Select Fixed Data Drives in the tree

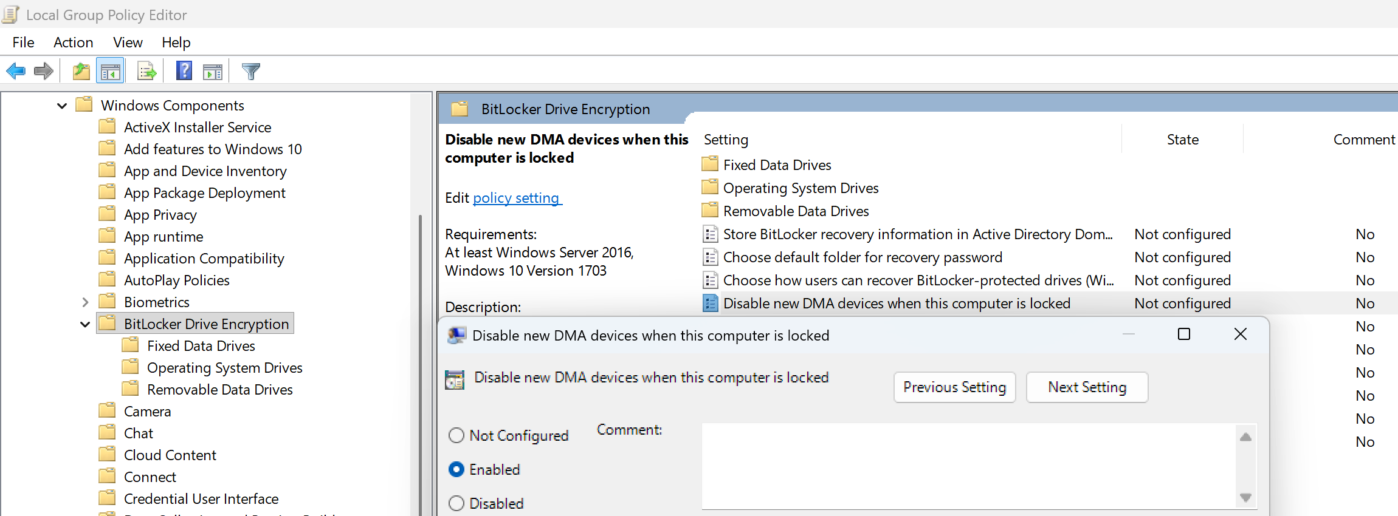coord(201,346)
